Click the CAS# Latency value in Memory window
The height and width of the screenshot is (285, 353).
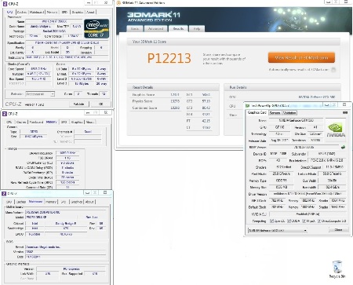point(67,163)
